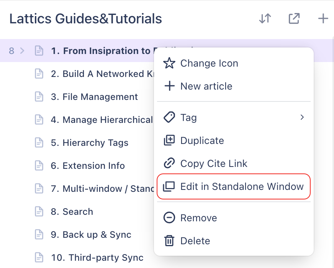Open the 8. Search article
Viewport: 334px width, 268px height.
[72, 212]
